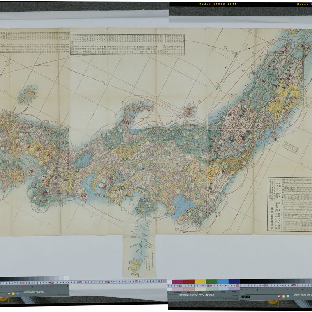Choose the solid cyan color control patch
The width and height of the screenshot is (312, 312).
click(223, 281)
